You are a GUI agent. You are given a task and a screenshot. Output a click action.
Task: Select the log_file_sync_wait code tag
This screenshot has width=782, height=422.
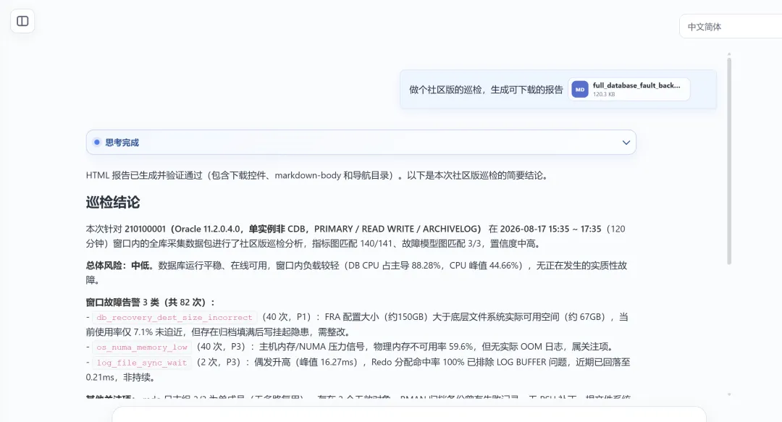(142, 363)
